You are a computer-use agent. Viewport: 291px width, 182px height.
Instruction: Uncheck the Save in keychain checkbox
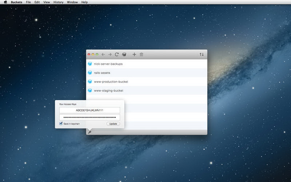point(61,124)
